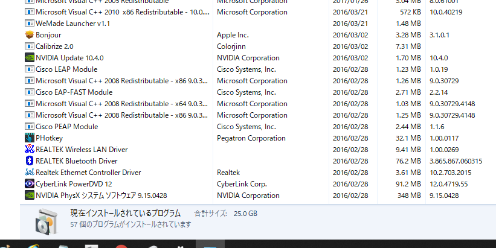Screen dimensions: 496x248
Task: Select Realtek Ethernet Controller Driver name
Action: 88,173
